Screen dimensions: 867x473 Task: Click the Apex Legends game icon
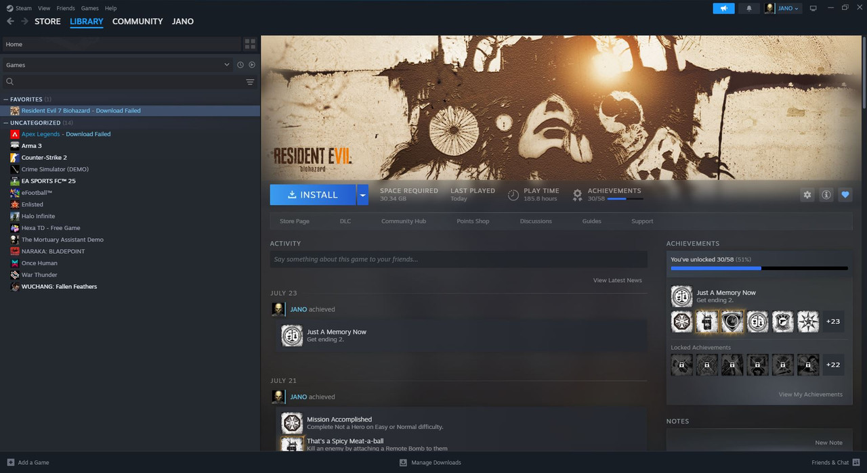[x=15, y=134]
